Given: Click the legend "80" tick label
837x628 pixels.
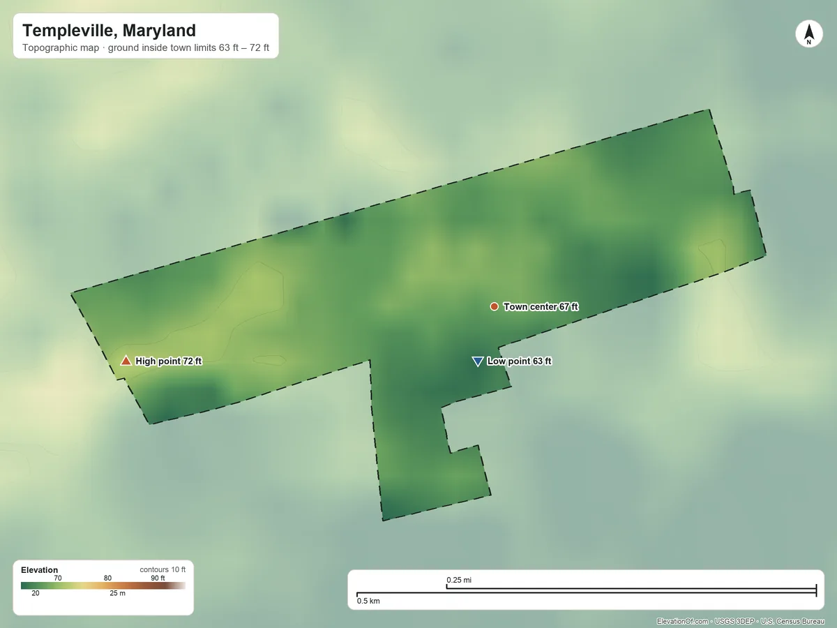Looking at the screenshot, I should [x=107, y=578].
